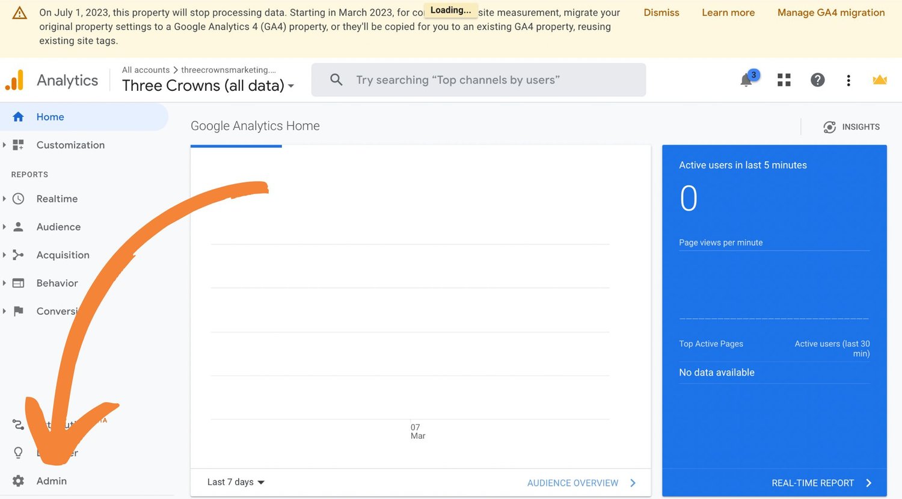
Task: Click the No data available text
Action: [x=717, y=373]
